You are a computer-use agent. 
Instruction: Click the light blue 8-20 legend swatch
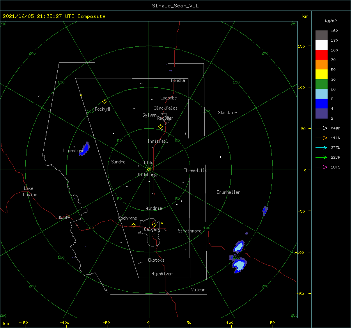click(x=321, y=94)
